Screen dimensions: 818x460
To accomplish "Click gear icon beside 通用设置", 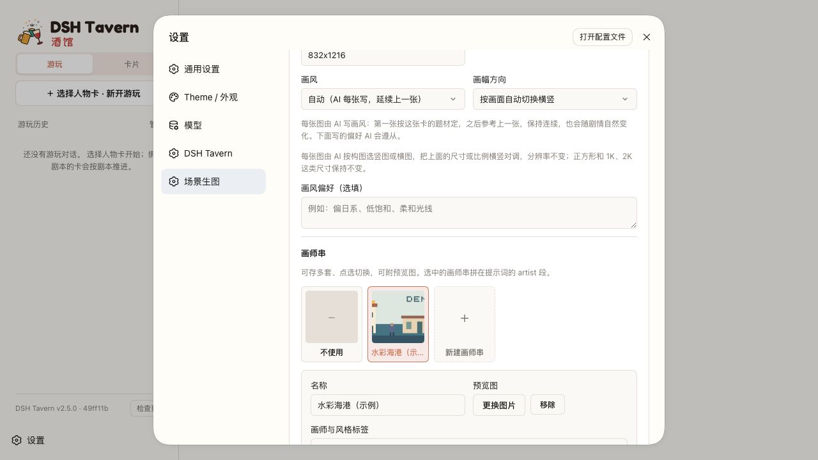I will [x=174, y=69].
